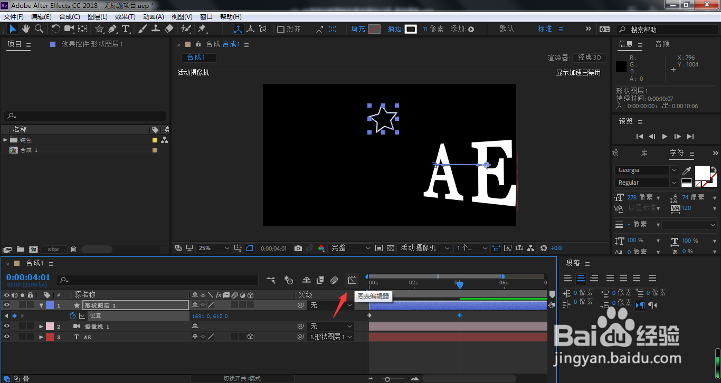Collapse the 形状图层 1 layer properties
The width and height of the screenshot is (721, 383).
41,305
